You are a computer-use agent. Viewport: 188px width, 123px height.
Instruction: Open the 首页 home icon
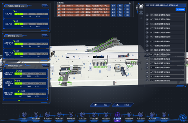tap(24, 114)
